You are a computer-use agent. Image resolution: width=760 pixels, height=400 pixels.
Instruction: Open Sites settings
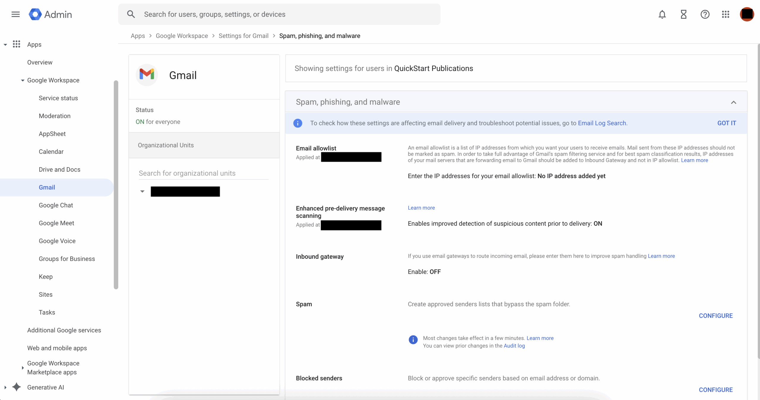[x=45, y=294]
